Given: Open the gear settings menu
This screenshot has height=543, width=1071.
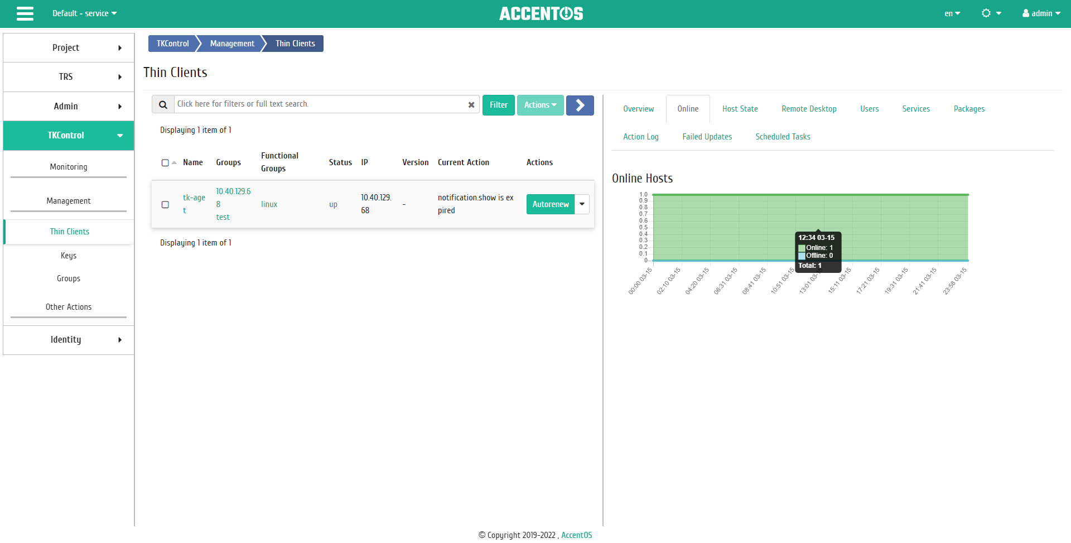Looking at the screenshot, I should (991, 13).
